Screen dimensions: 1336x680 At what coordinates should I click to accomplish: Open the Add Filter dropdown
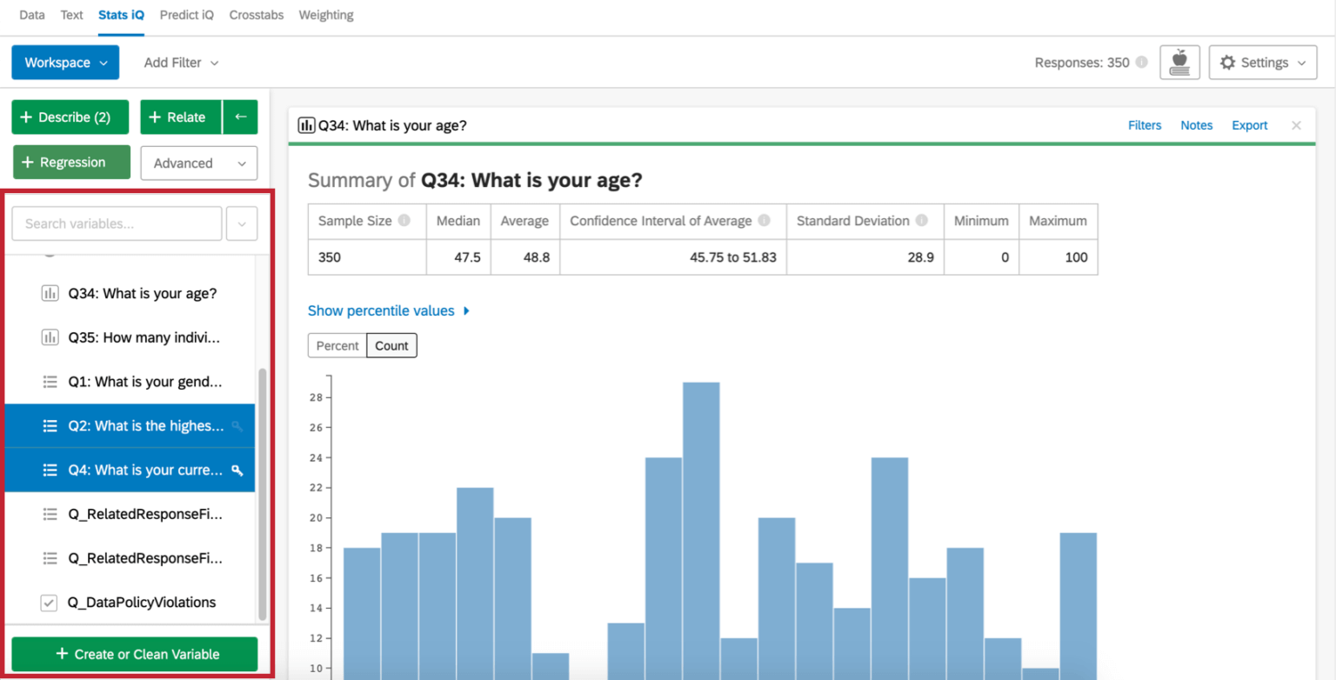[180, 62]
